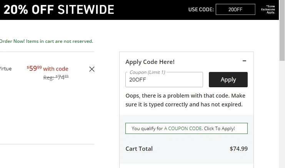
Task: Collapse the Apply Code Here section
Action: (x=244, y=61)
